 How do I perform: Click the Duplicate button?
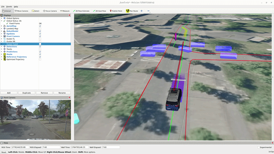[x=27, y=93]
